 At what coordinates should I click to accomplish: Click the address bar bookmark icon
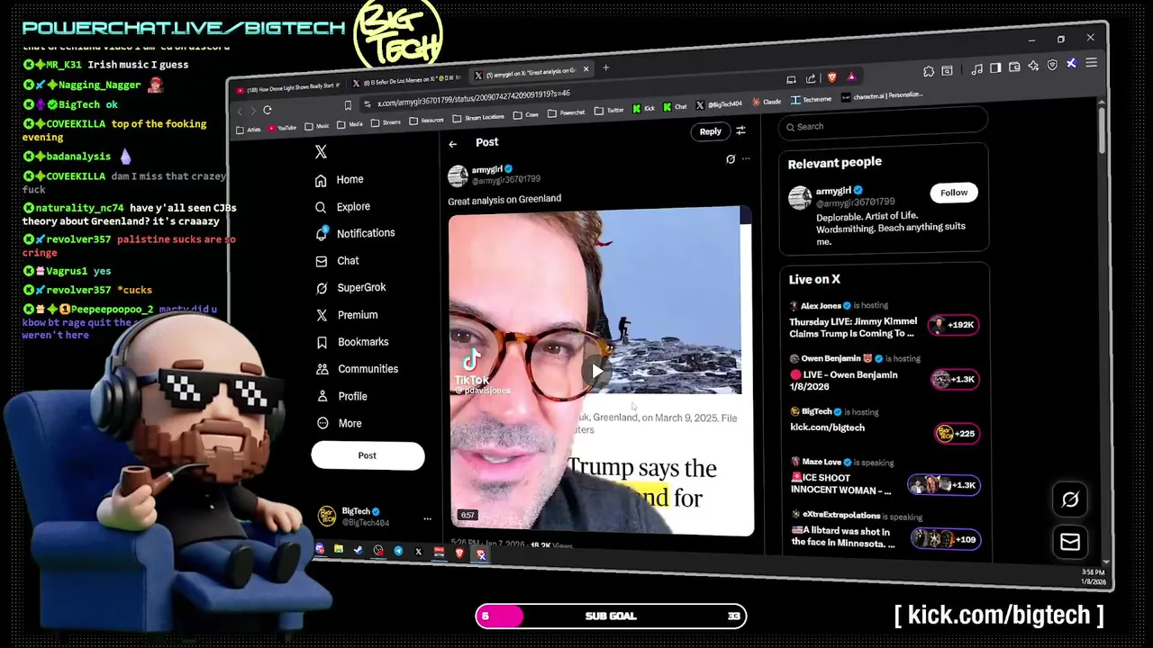point(348,105)
